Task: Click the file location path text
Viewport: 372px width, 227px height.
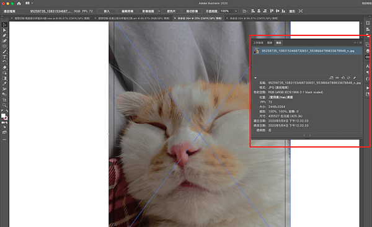Action: click(x=280, y=97)
